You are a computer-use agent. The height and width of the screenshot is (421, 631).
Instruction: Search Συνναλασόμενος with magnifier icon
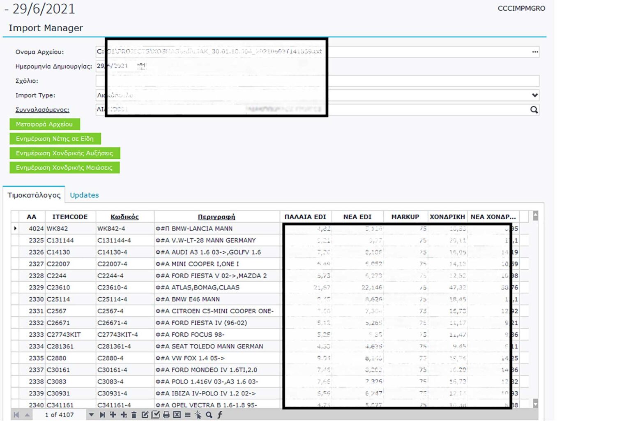(x=534, y=110)
